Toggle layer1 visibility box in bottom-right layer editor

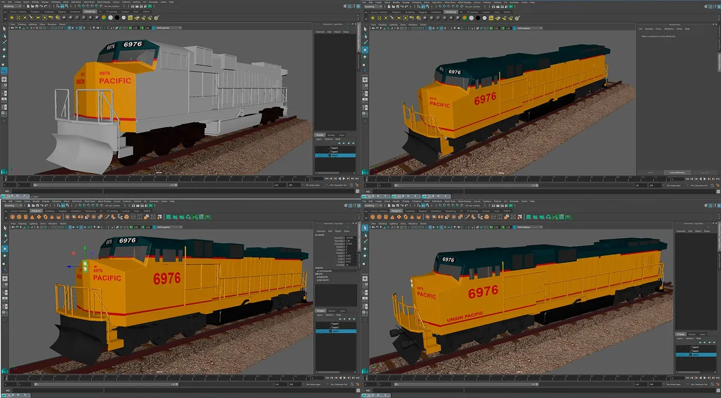(678, 355)
